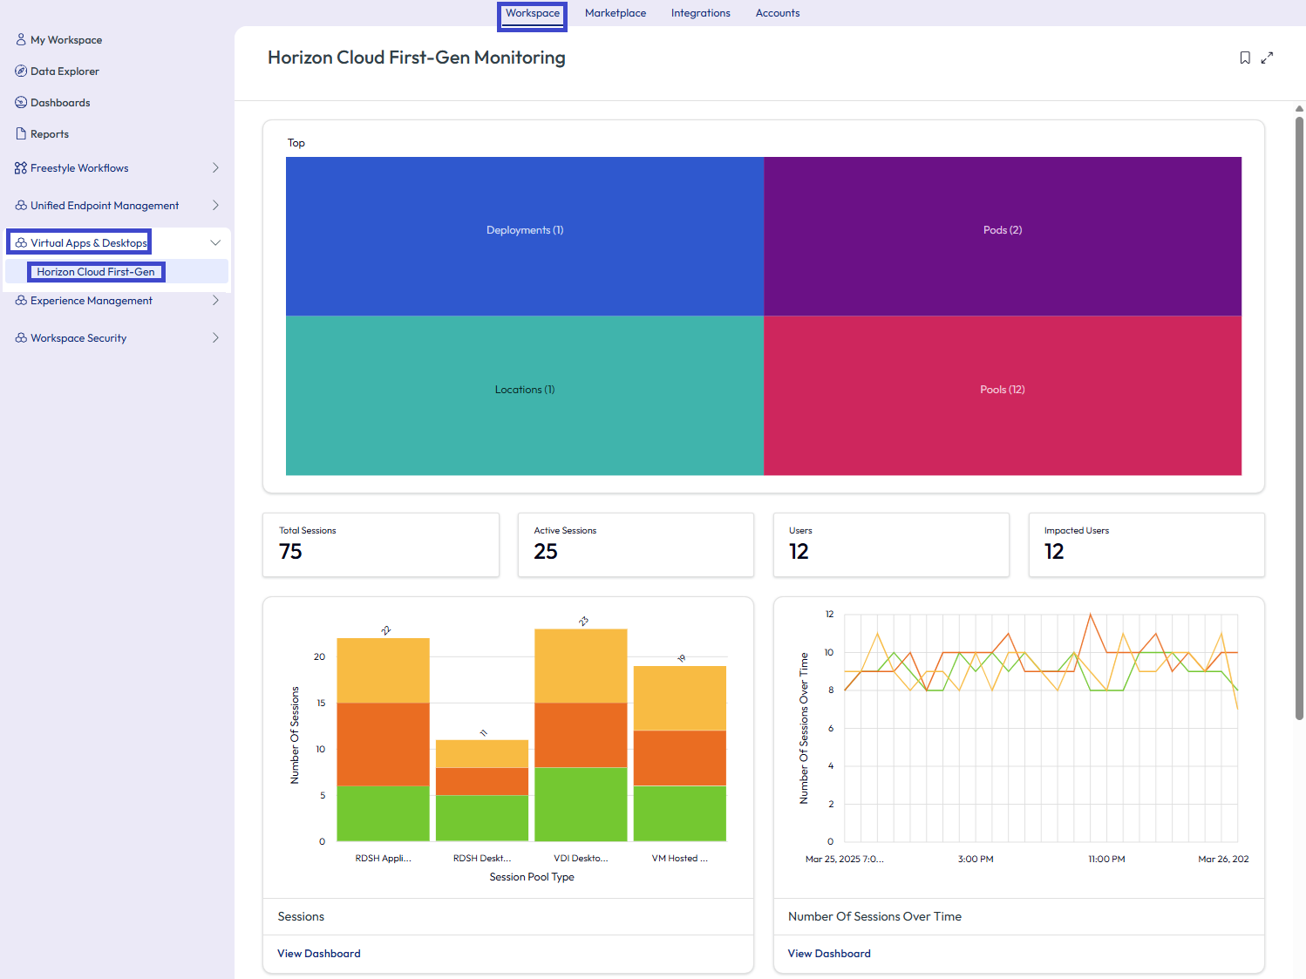Expand the Unified Endpoint Management chevron
The height and width of the screenshot is (979, 1306).
click(215, 205)
